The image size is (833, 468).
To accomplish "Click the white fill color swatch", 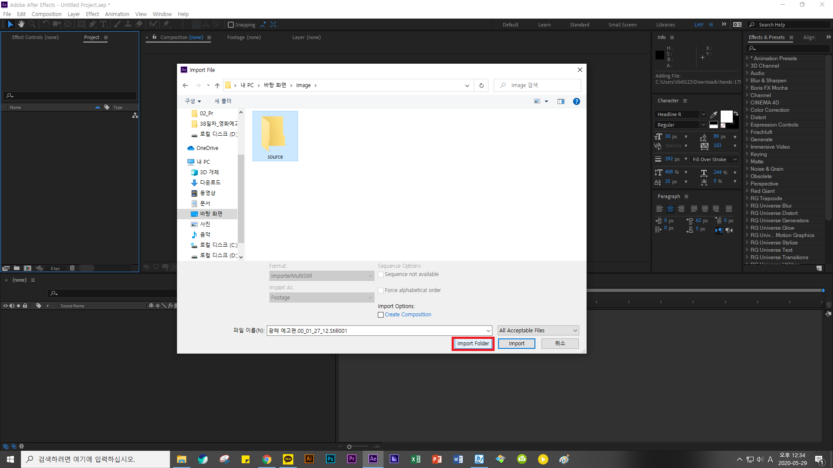I will (x=726, y=116).
